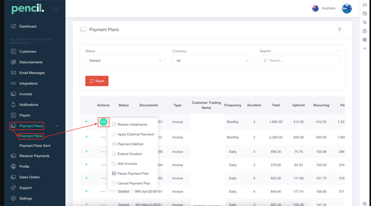Click the filter funnel icon
Viewport: 371px width, 206px height.
pyautogui.click(x=340, y=30)
